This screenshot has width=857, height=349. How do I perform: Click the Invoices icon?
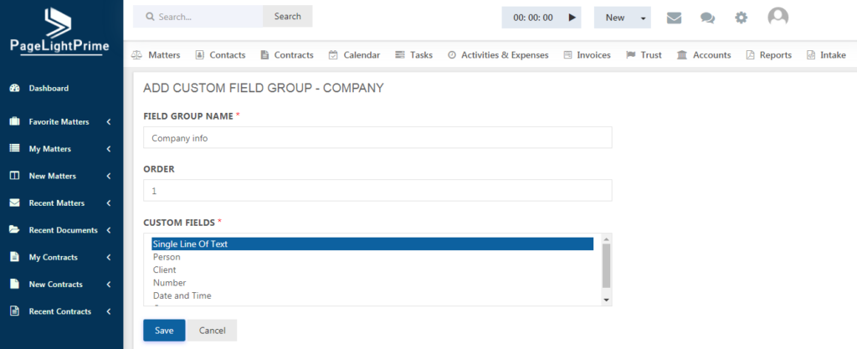[x=568, y=55]
